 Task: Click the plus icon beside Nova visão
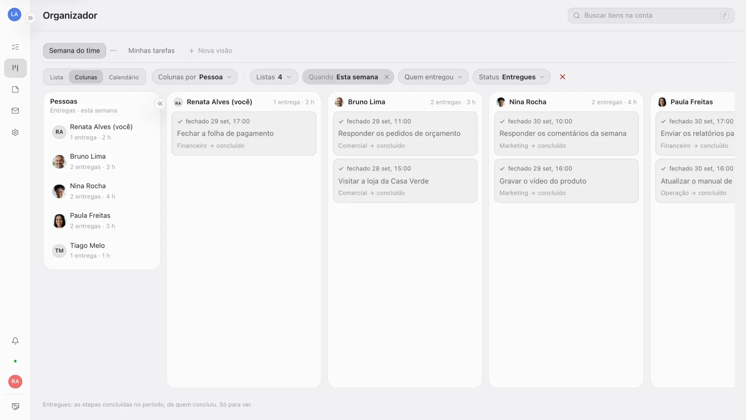[192, 51]
